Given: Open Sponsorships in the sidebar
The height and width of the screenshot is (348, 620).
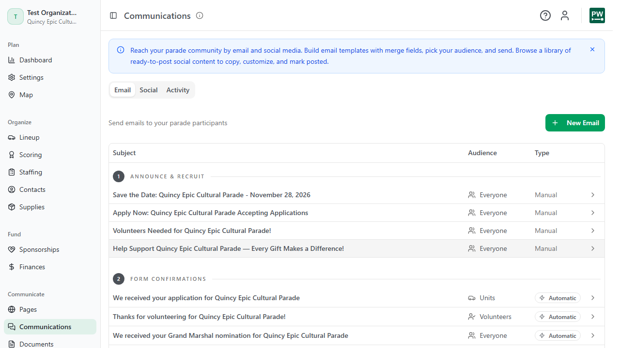Looking at the screenshot, I should coord(50,249).
